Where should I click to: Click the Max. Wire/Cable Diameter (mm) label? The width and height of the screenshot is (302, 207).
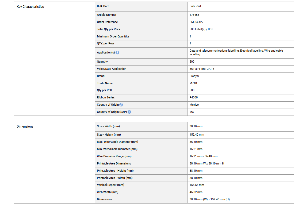coord(117,142)
